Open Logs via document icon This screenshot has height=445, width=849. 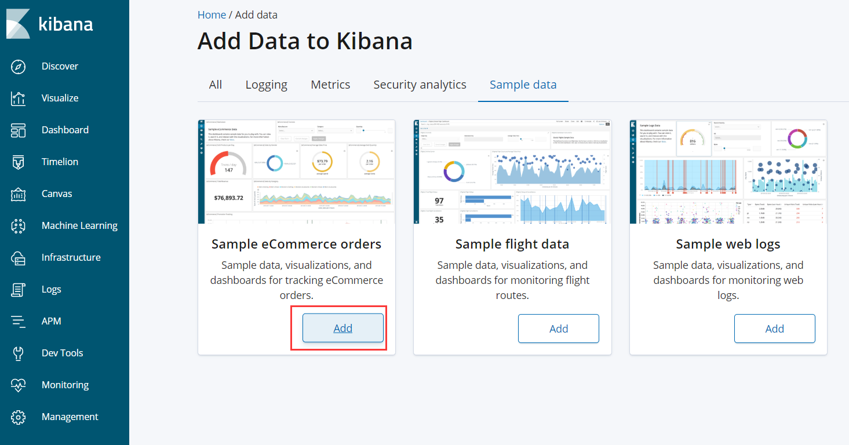[19, 289]
